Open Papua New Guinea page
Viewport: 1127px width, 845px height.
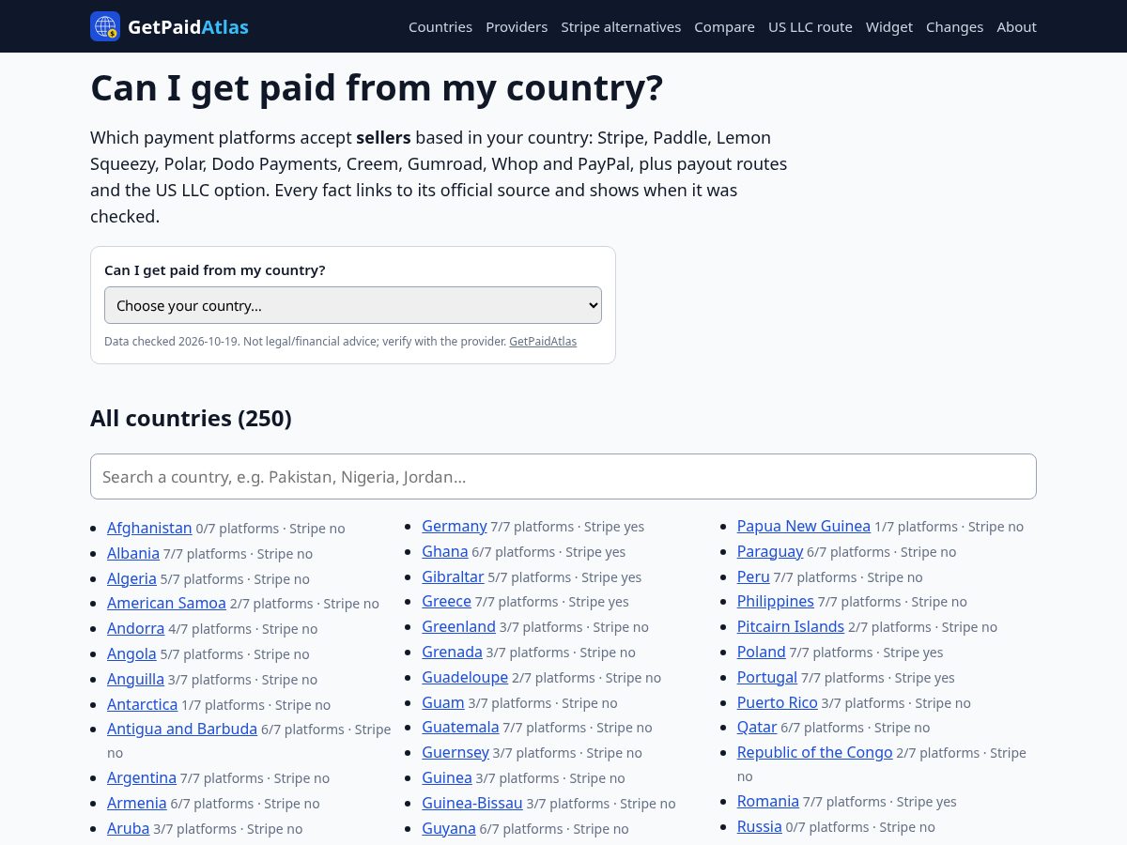click(x=804, y=526)
